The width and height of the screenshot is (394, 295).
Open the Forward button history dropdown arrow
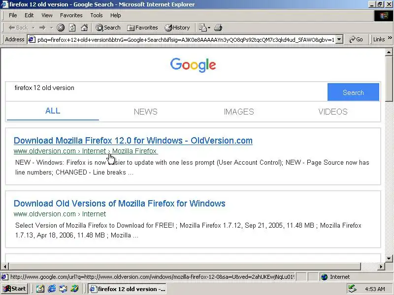tap(51, 28)
